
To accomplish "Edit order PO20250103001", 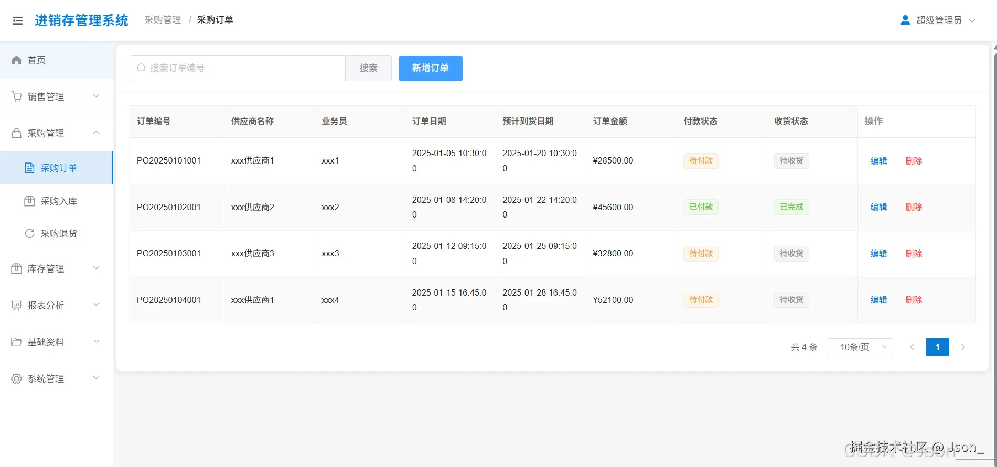I will coord(878,254).
